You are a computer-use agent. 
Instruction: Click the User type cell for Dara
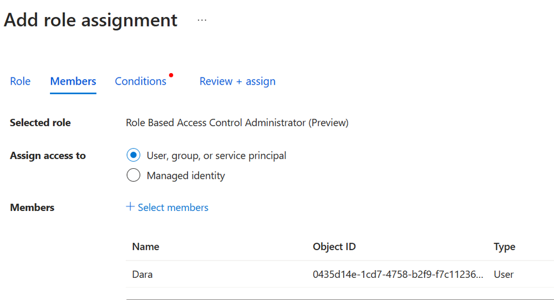pyautogui.click(x=504, y=275)
